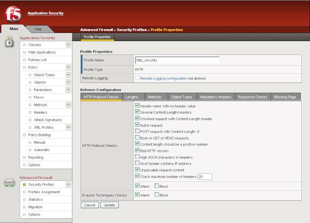The height and width of the screenshot is (223, 310).
Task: Enable POST request with Content-Length: 0
Action: [137, 131]
